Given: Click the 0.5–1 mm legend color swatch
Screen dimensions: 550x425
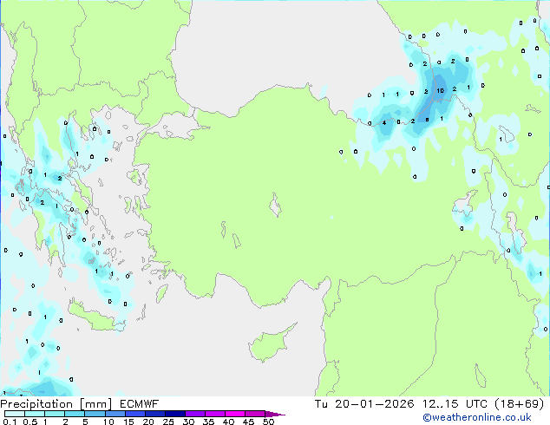Looking at the screenshot, I should tap(35, 414).
